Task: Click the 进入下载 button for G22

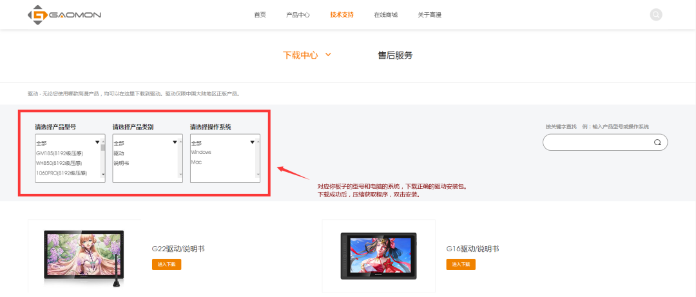Action: [166, 265]
